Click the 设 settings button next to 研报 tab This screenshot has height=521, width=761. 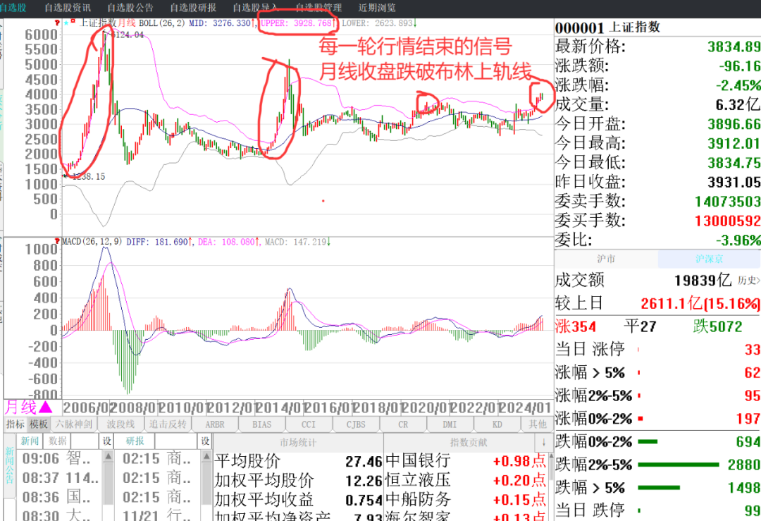tap(205, 441)
